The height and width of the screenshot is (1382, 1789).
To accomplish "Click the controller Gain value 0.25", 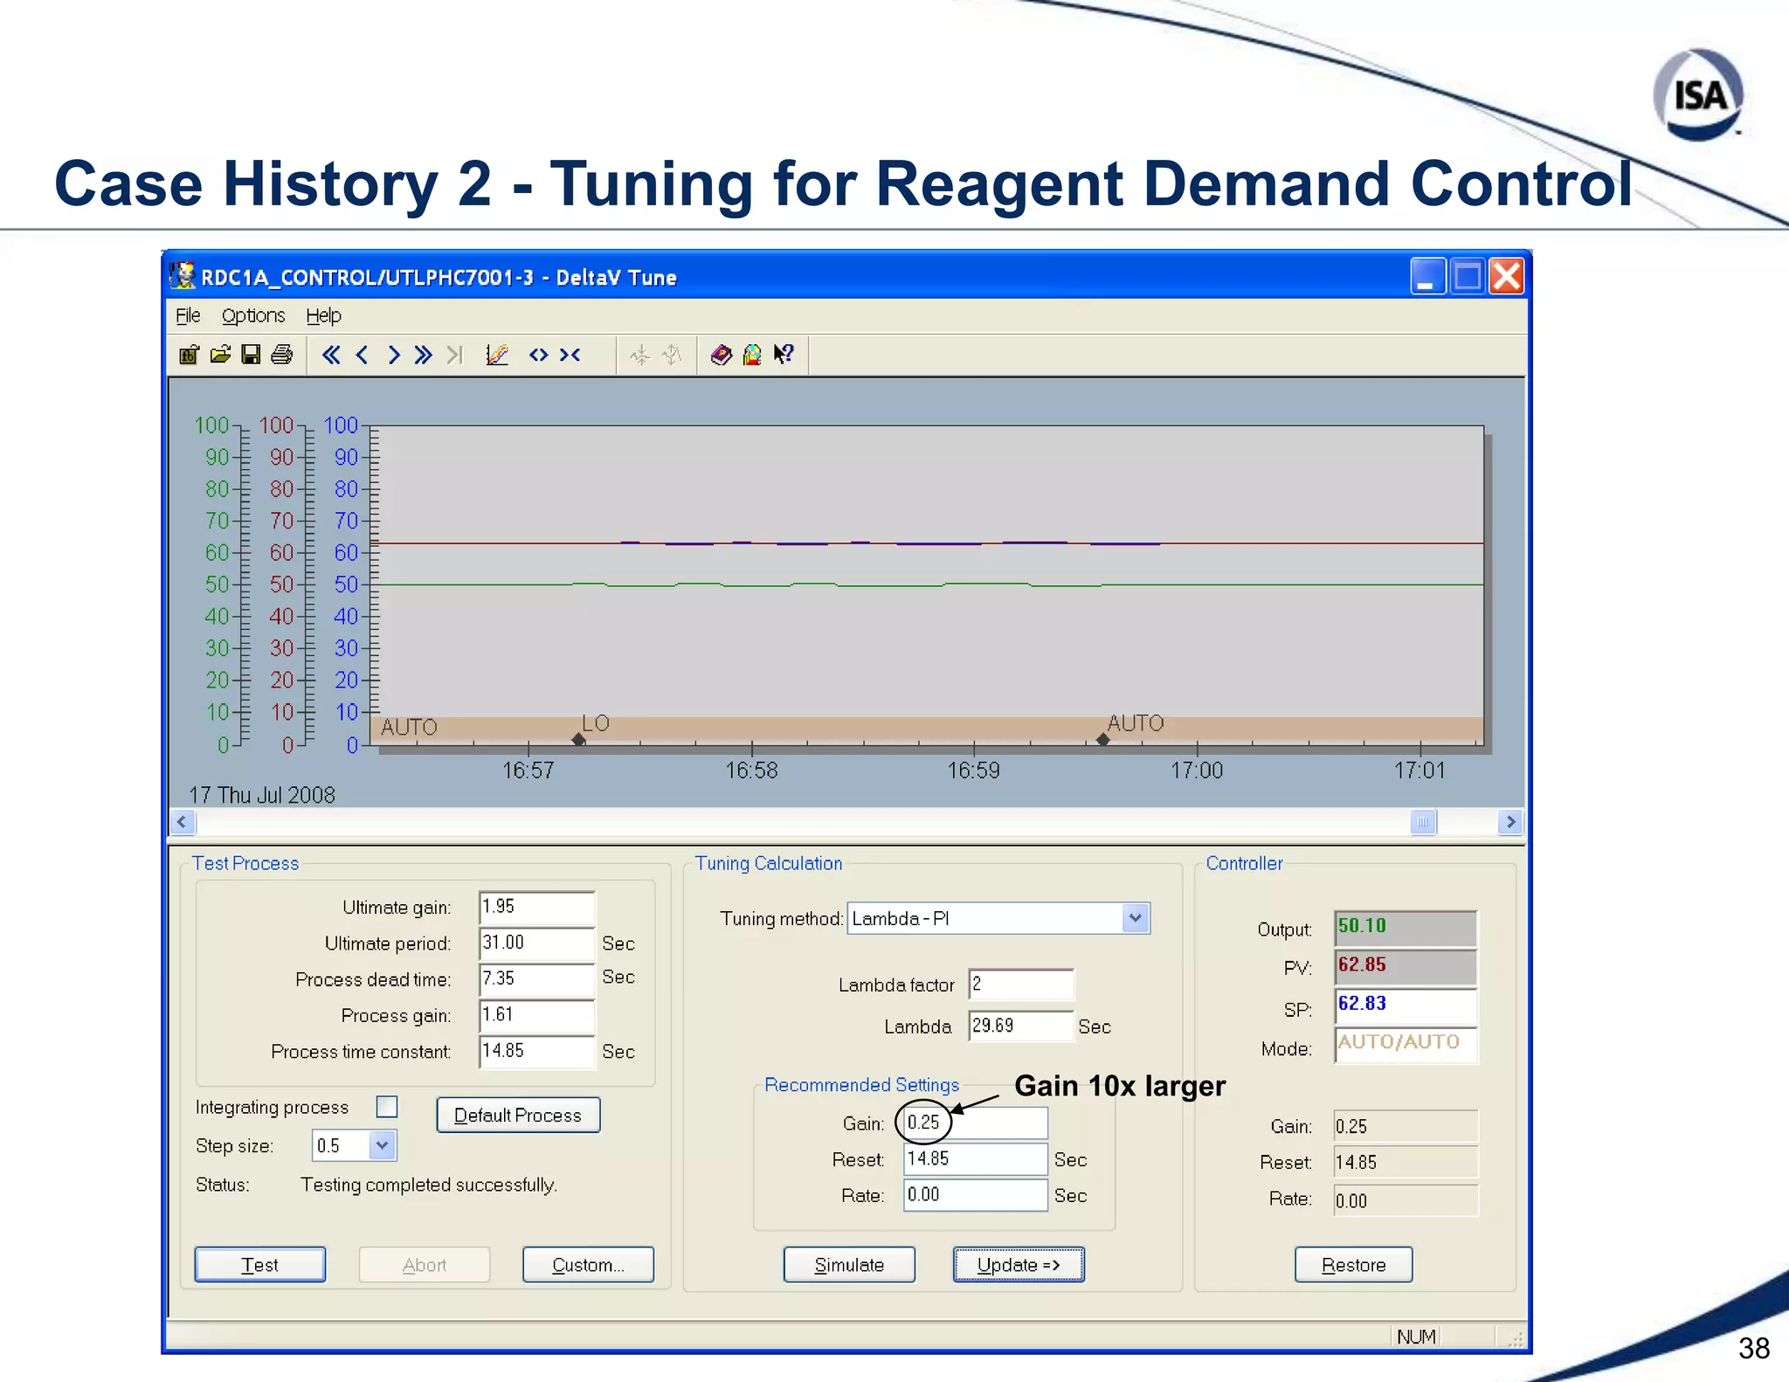I will [1406, 1126].
